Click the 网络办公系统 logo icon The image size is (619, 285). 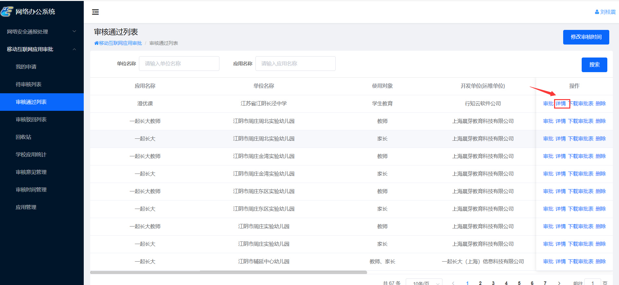[x=7, y=12]
